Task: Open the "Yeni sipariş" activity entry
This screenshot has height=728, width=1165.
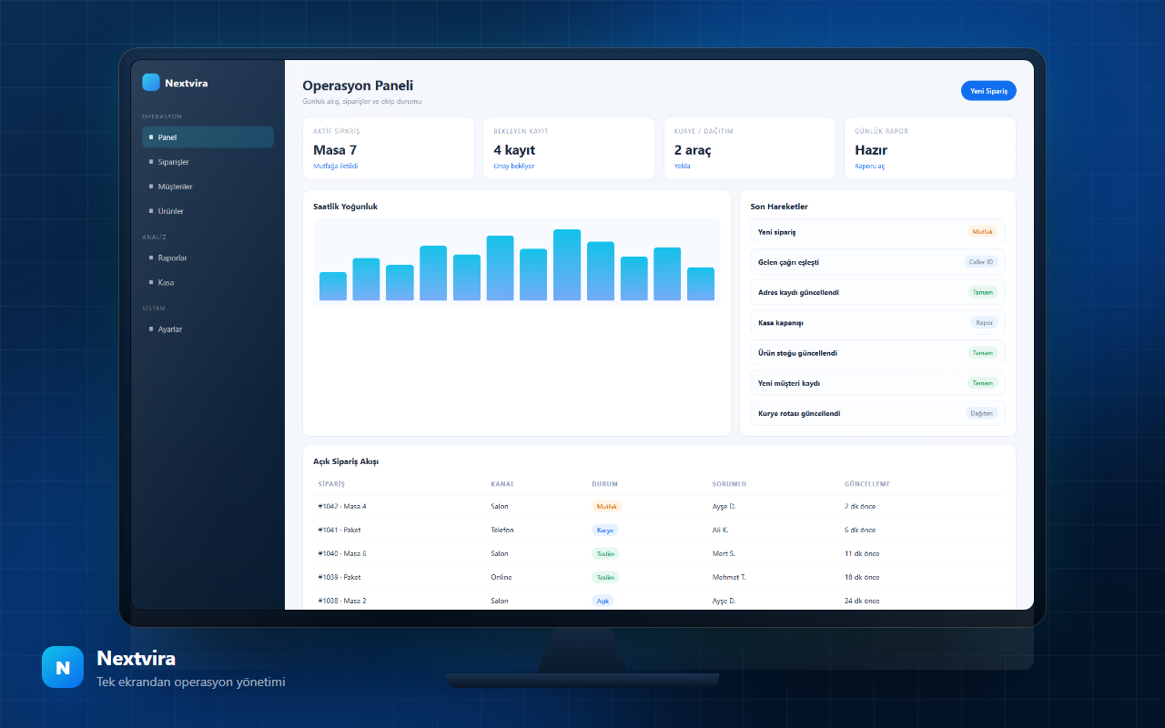Action: point(877,232)
